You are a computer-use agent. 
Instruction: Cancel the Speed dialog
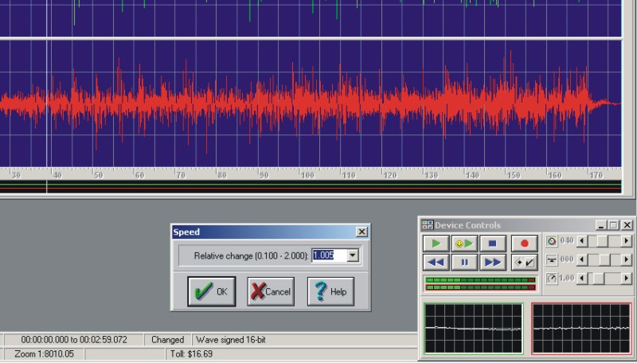[271, 291]
